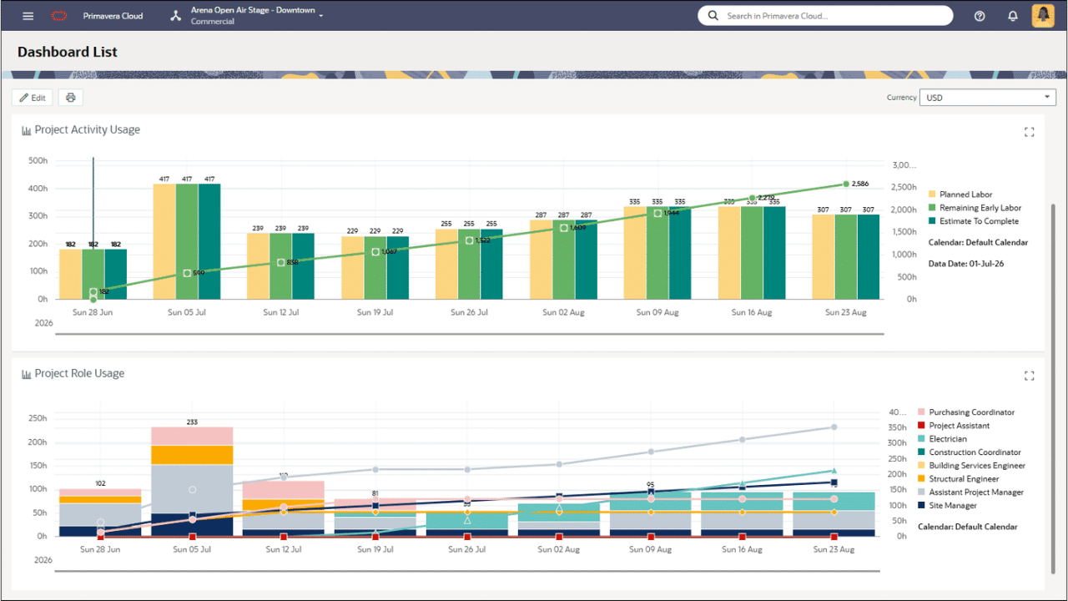1068x601 pixels.
Task: Click the print dashboard icon
Action: coord(71,98)
